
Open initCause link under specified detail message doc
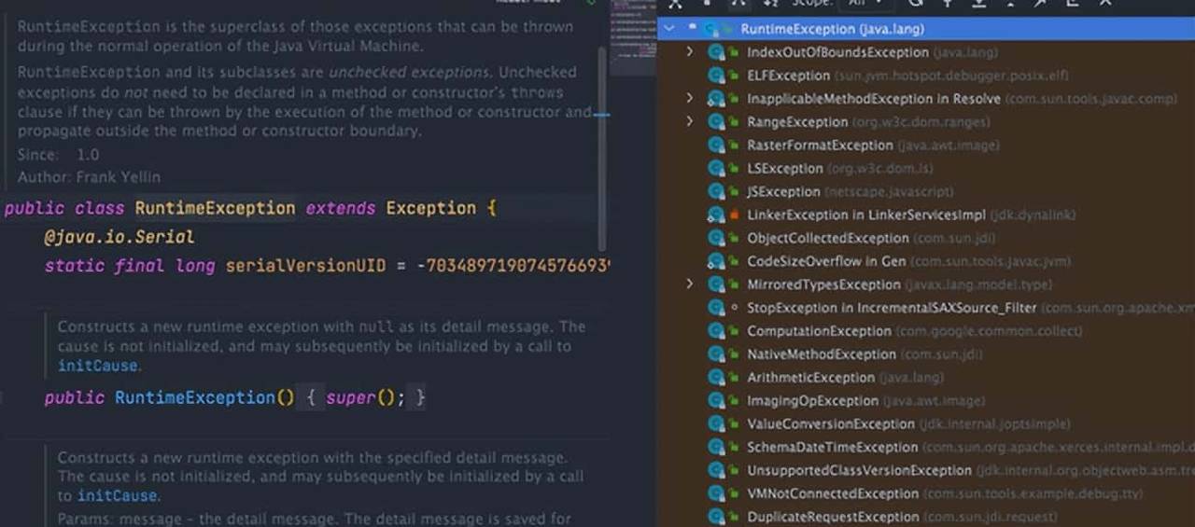pyautogui.click(x=118, y=496)
